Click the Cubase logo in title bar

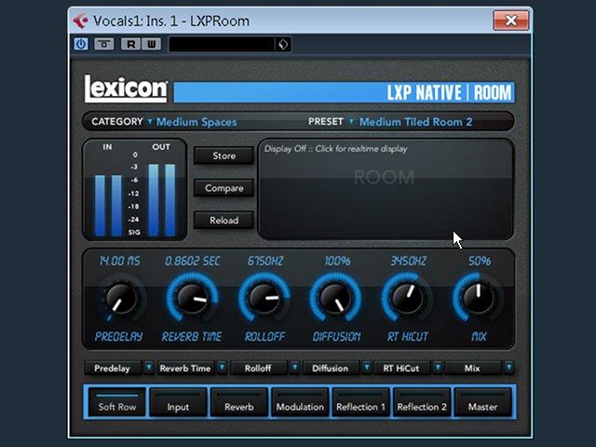point(81,20)
